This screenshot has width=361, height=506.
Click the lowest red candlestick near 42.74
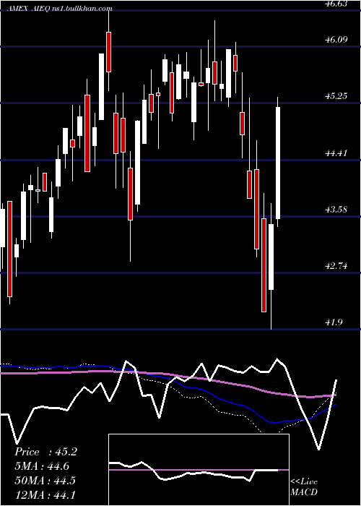pyautogui.click(x=264, y=265)
